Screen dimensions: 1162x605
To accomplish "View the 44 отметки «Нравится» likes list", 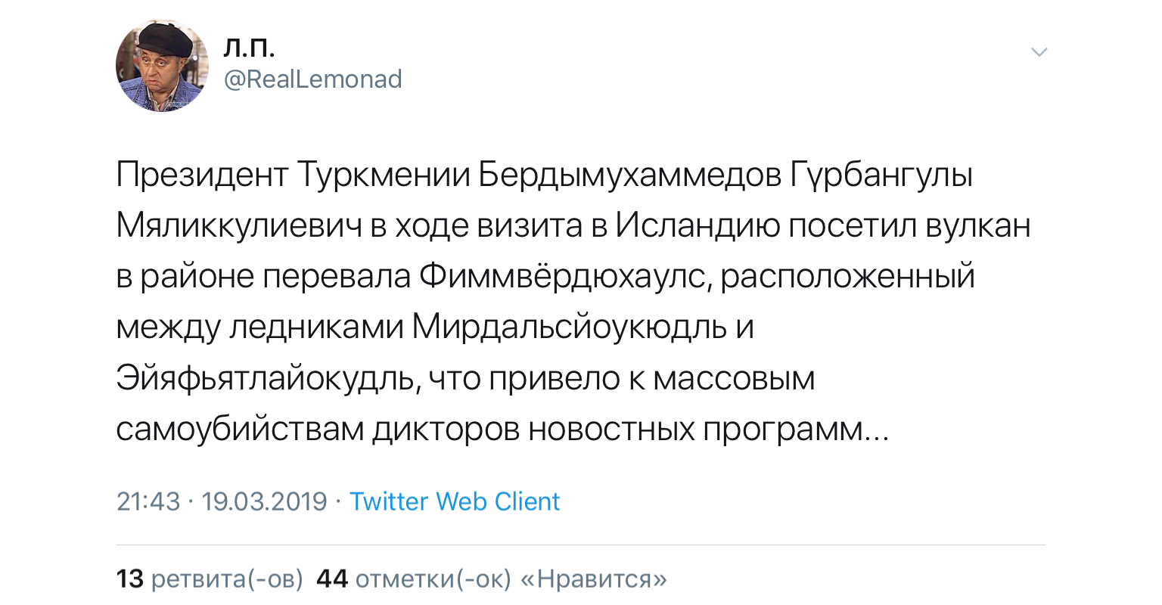I will point(492,579).
